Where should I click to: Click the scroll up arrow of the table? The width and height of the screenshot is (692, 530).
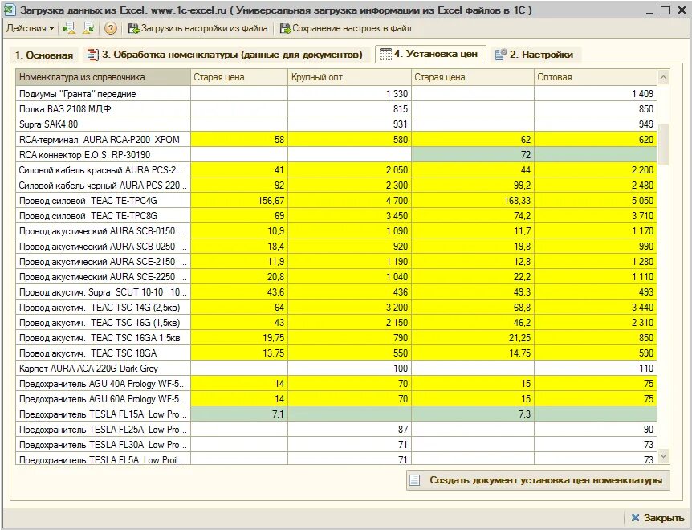point(663,78)
